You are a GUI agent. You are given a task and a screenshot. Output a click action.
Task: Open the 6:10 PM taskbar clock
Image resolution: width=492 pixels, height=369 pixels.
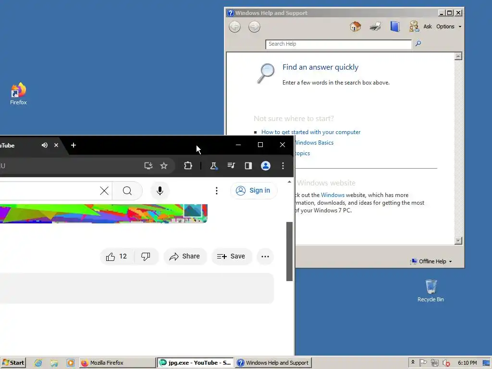pos(467,363)
